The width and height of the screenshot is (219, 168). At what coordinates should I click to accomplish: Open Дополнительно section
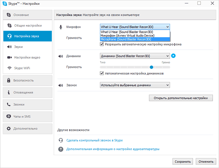tap(28, 129)
